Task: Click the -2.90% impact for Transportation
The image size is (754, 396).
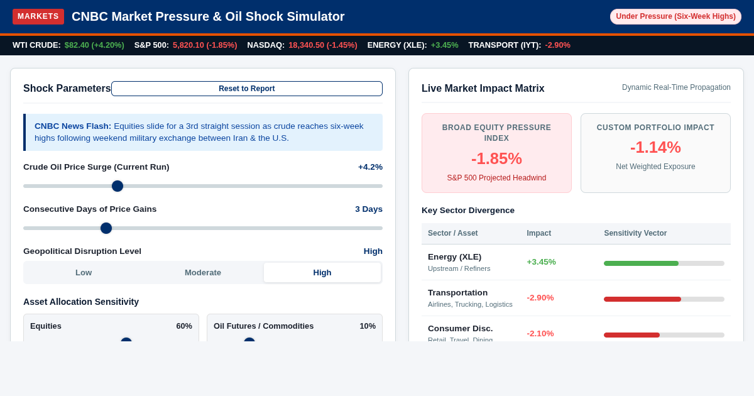Action: point(540,297)
